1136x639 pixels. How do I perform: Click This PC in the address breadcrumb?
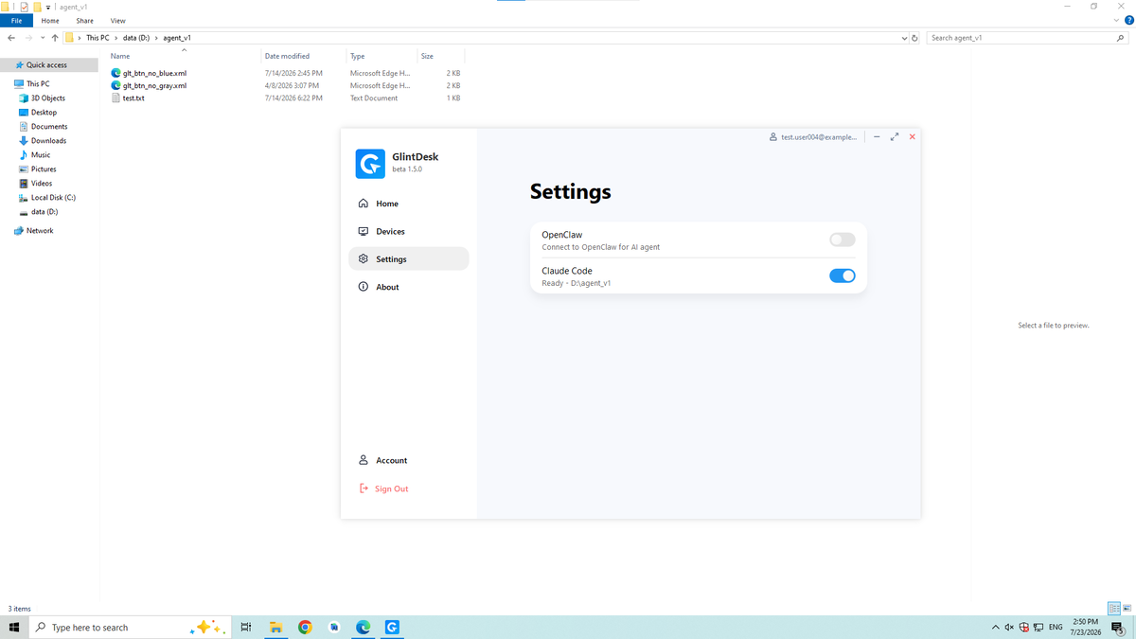click(98, 38)
